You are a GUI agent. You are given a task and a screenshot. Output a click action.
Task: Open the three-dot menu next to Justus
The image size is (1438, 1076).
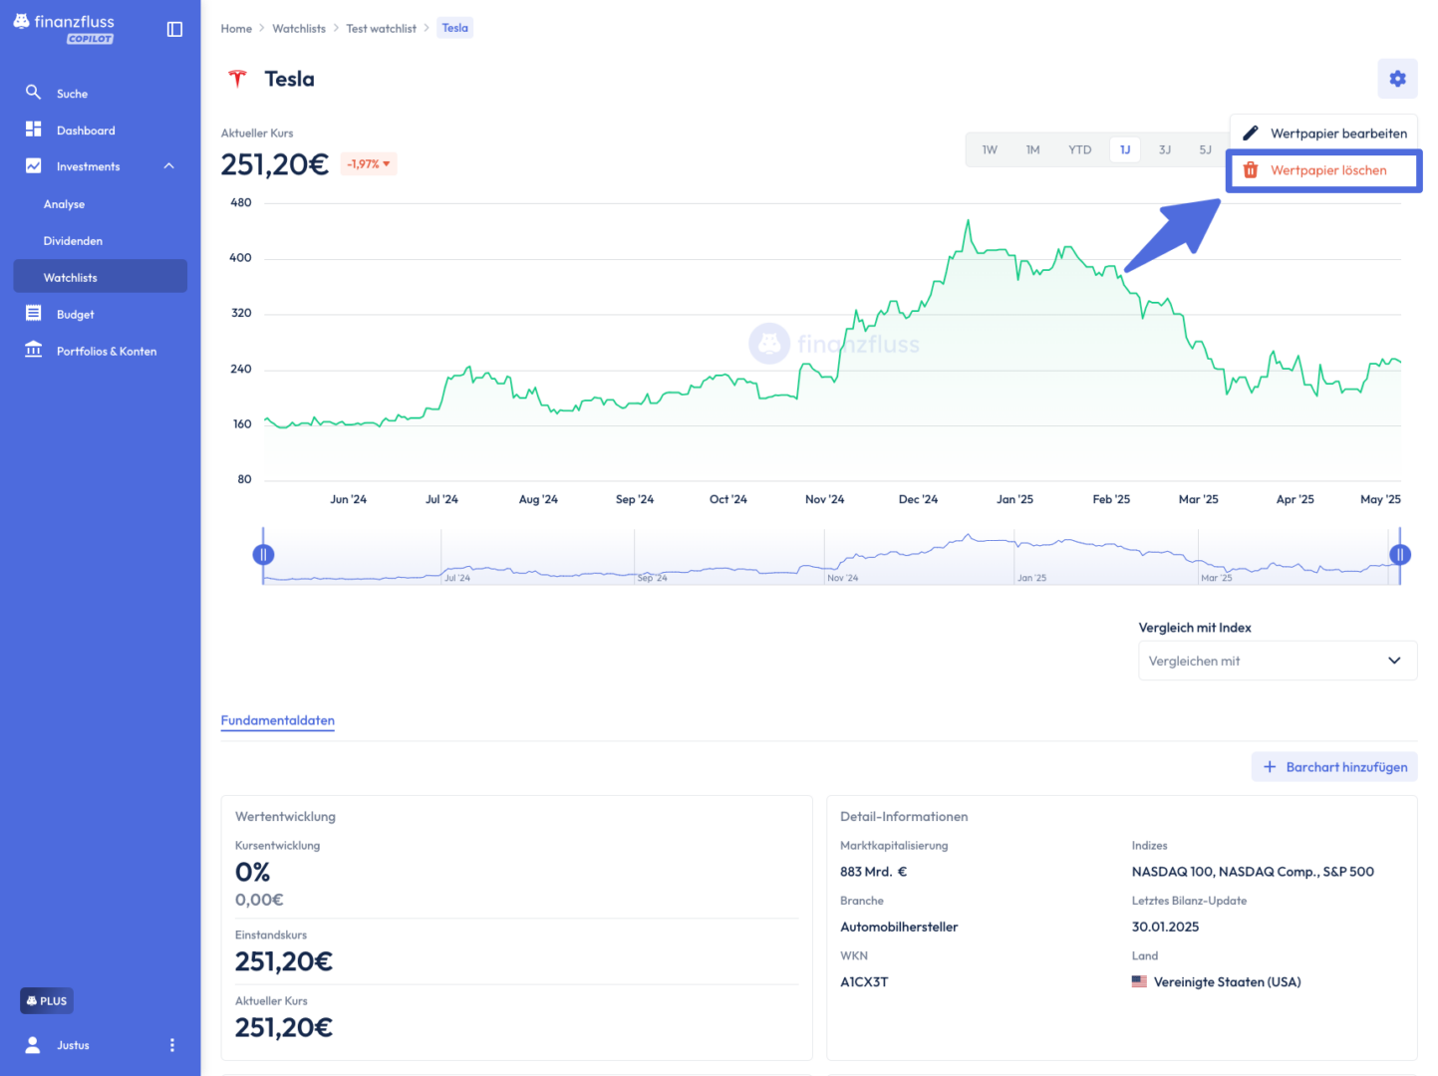point(172,1044)
